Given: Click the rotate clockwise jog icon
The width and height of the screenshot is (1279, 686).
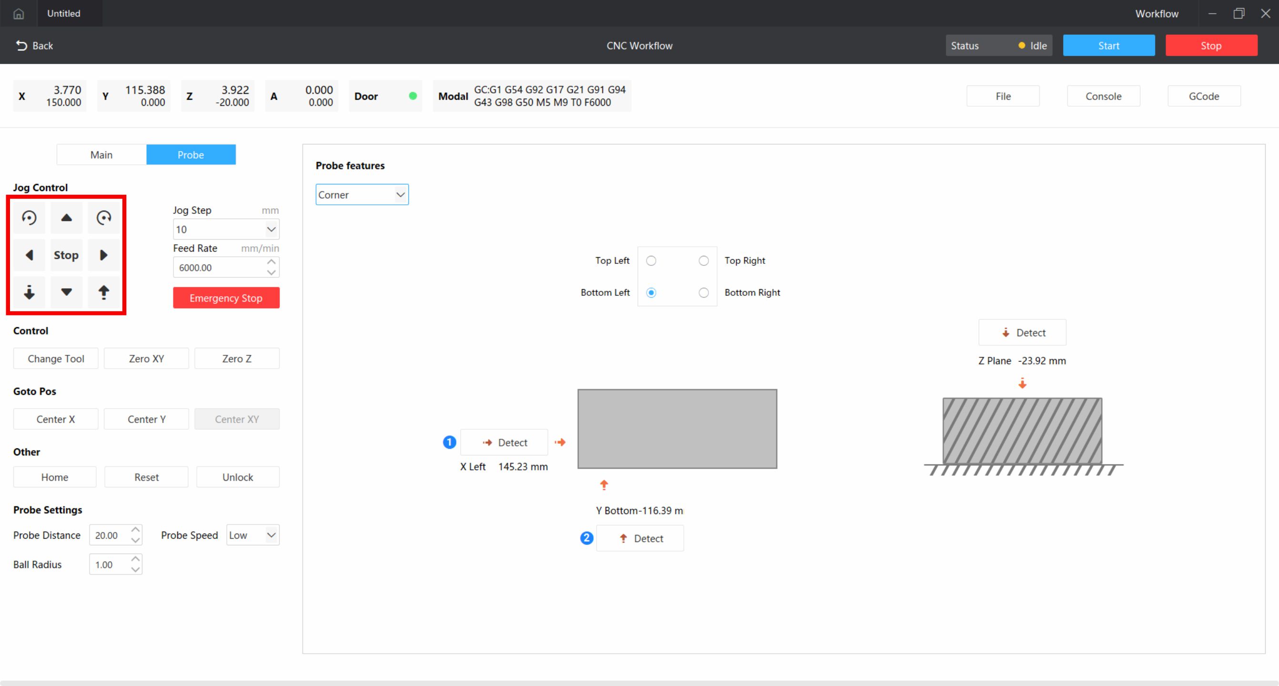Looking at the screenshot, I should click(103, 217).
